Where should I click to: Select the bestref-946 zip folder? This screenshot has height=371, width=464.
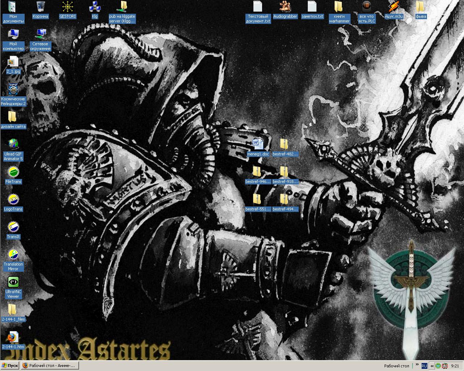[x=258, y=175]
